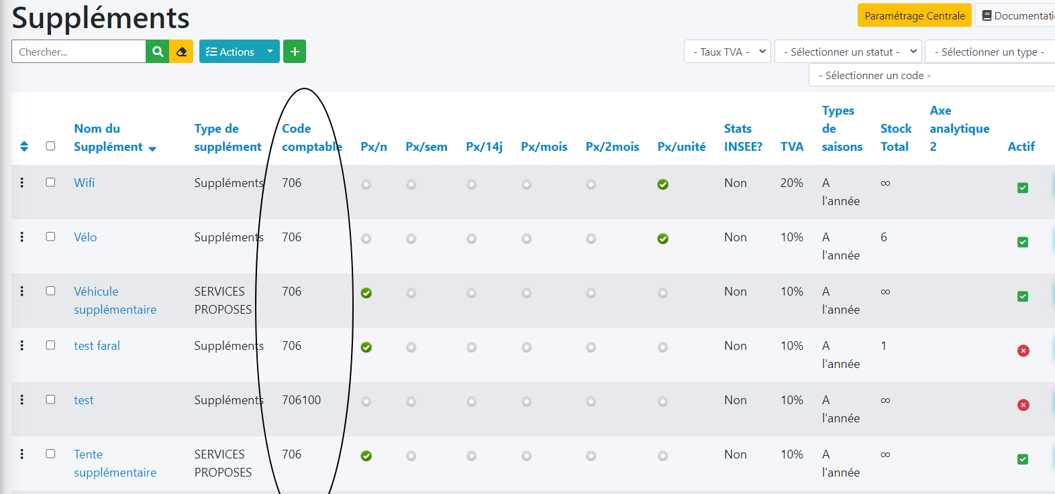Click red inactive icon for test faral
This screenshot has height=494, width=1055.
pos(1023,351)
